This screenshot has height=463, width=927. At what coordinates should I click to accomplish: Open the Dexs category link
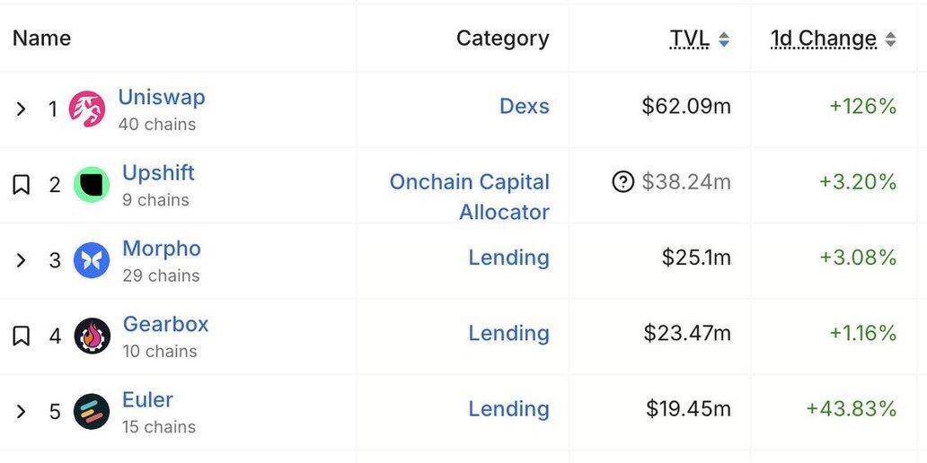click(x=524, y=106)
